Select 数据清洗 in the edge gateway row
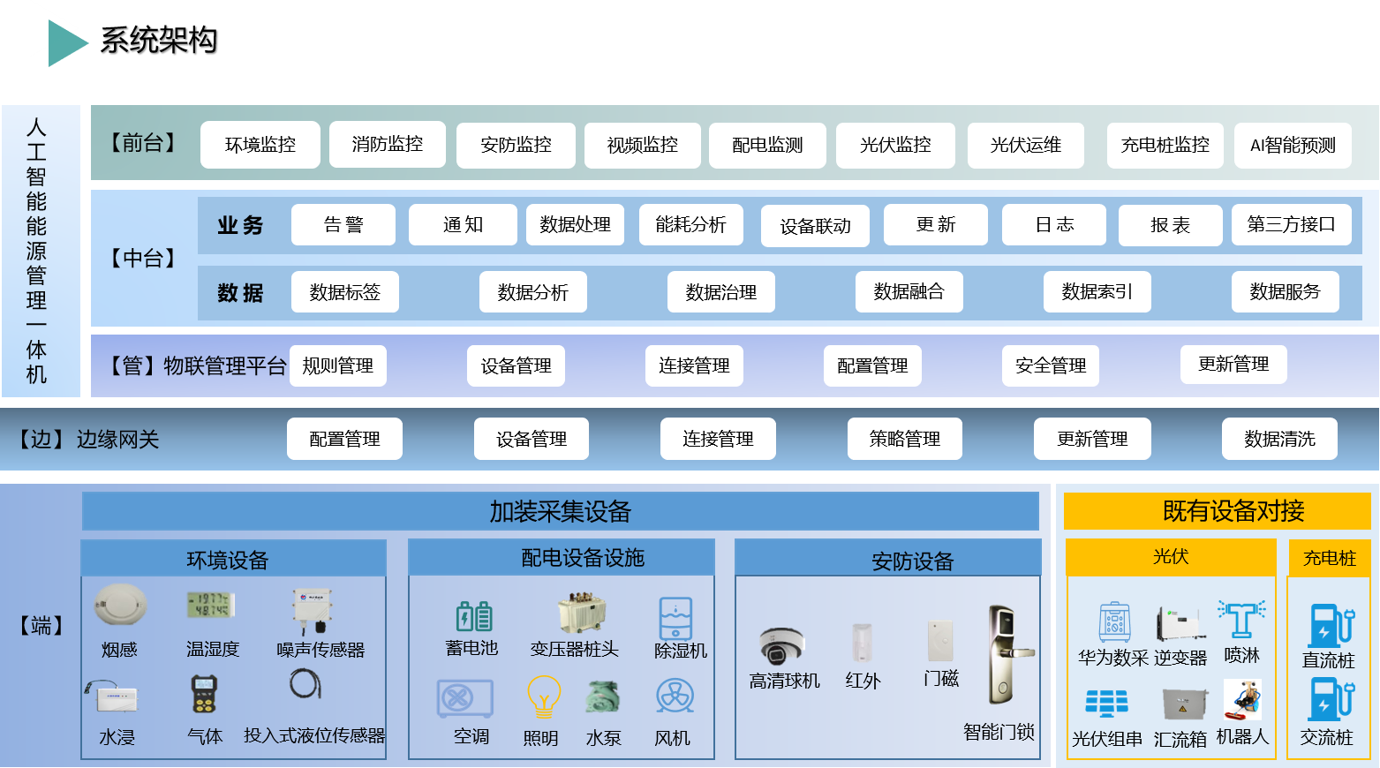Viewport: 1380px width, 768px height. point(1278,439)
